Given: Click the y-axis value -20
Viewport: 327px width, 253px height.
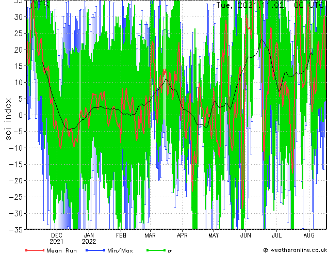Looking at the screenshot, I should (15, 181).
